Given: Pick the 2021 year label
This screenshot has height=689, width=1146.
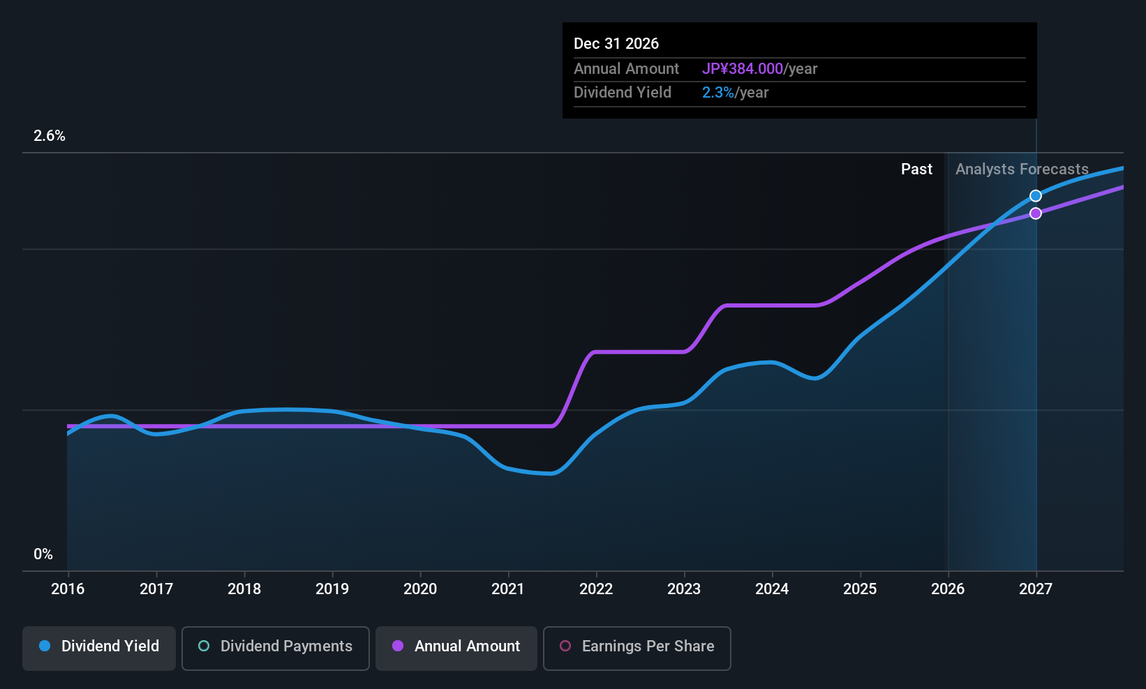Looking at the screenshot, I should pos(508,589).
